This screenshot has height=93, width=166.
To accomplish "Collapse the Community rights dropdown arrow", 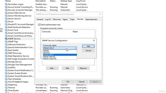I will tap(75, 48).
